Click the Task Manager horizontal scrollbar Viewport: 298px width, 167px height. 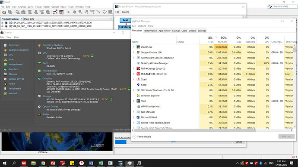[x=195, y=130]
